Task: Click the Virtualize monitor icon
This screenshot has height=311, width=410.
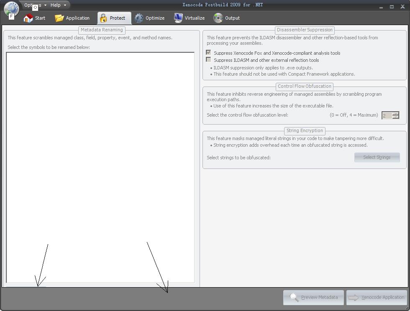Action: (178, 18)
